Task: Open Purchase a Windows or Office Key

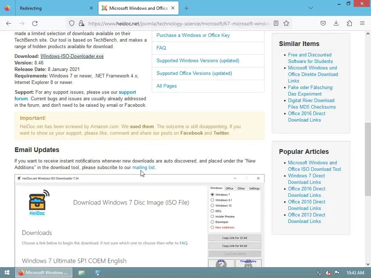Action: (x=193, y=35)
